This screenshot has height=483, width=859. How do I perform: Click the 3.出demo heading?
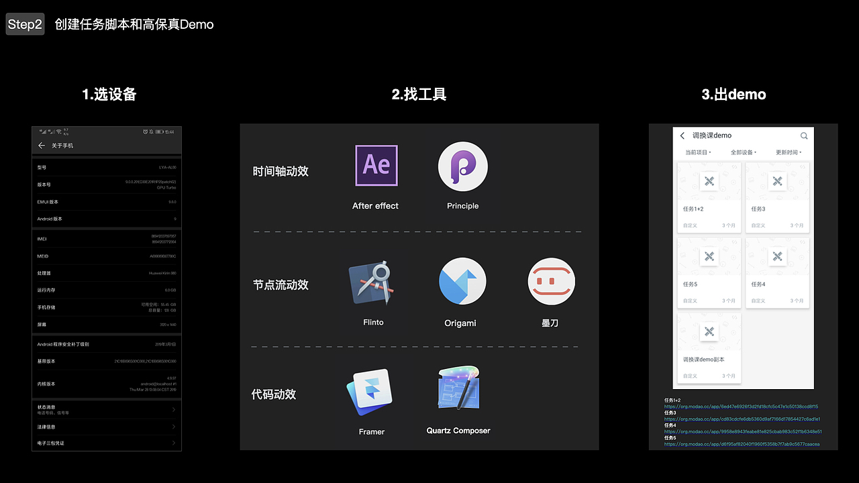pyautogui.click(x=734, y=95)
